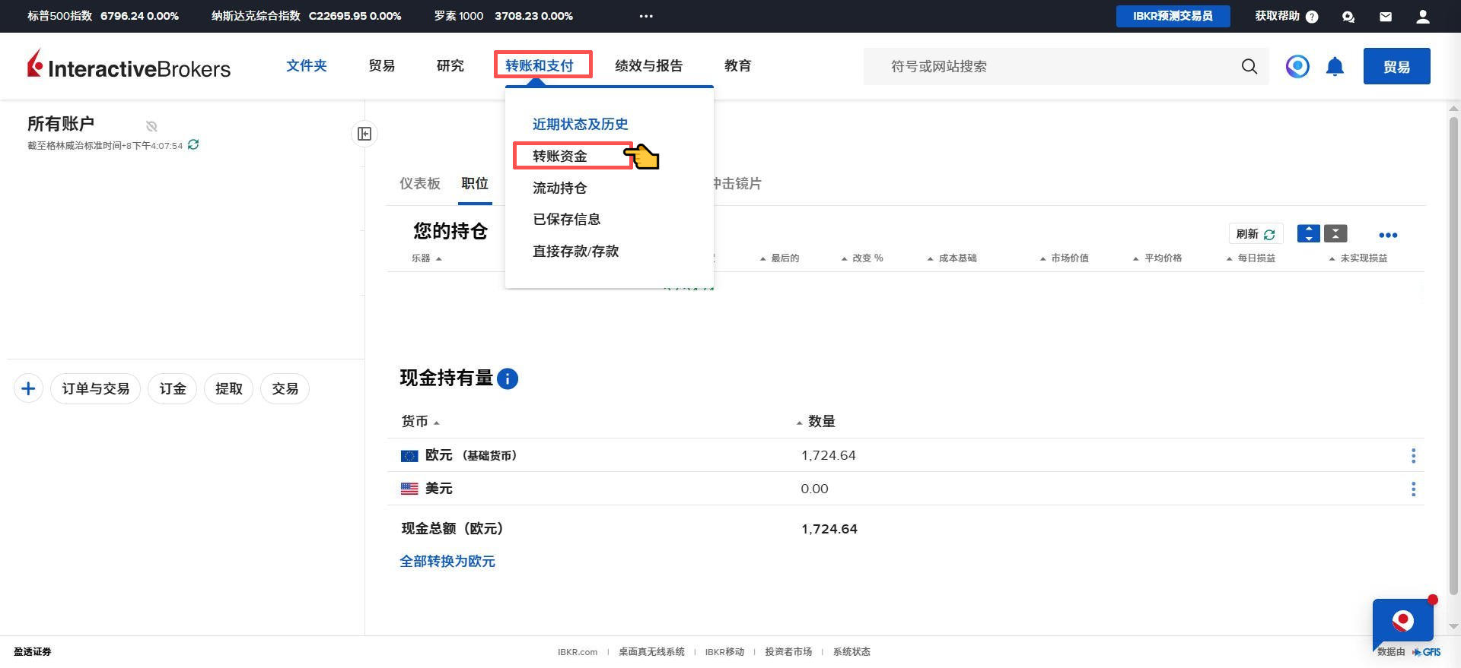The width and height of the screenshot is (1461, 668).
Task: Open the user profile icon
Action: pos(1422,16)
